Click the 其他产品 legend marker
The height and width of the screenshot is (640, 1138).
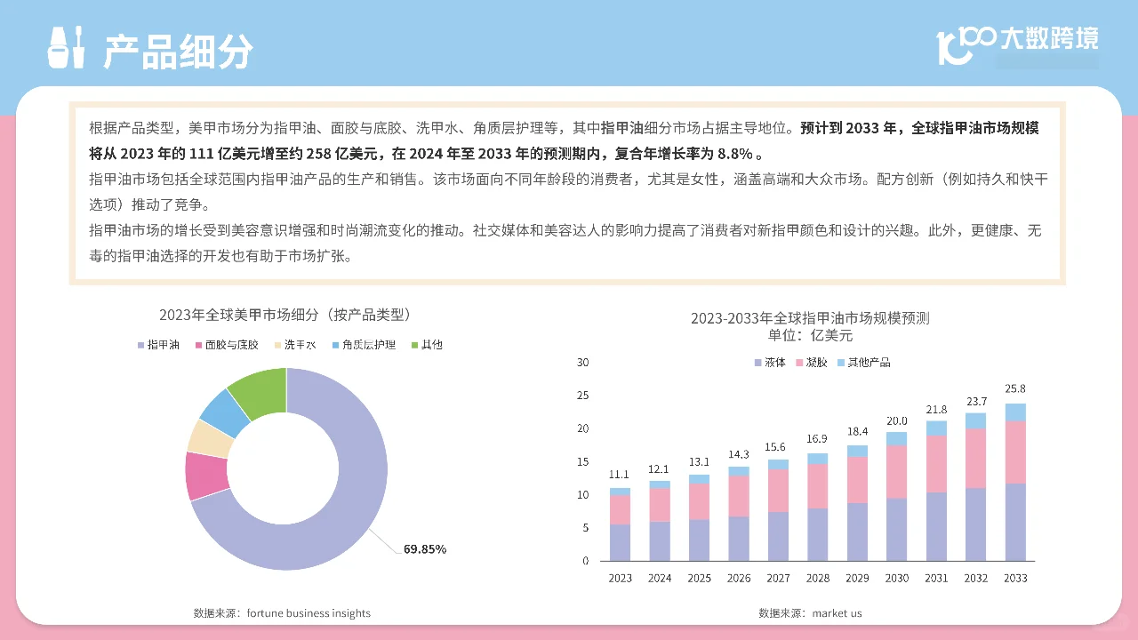click(x=842, y=362)
